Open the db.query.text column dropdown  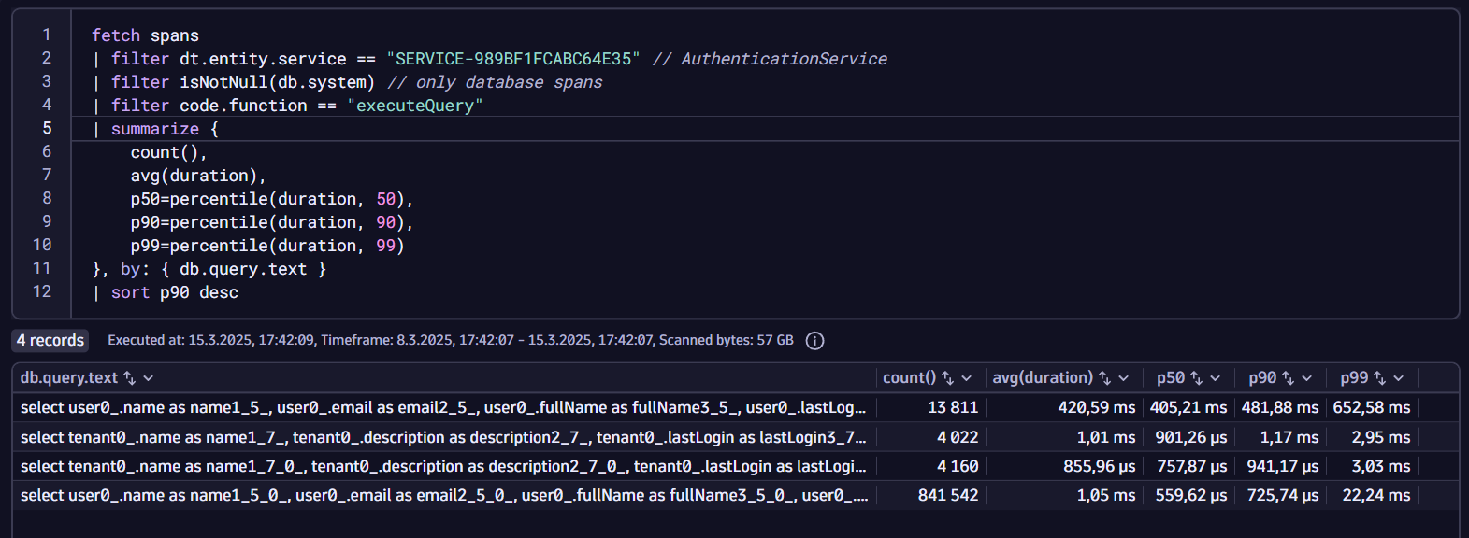point(149,378)
